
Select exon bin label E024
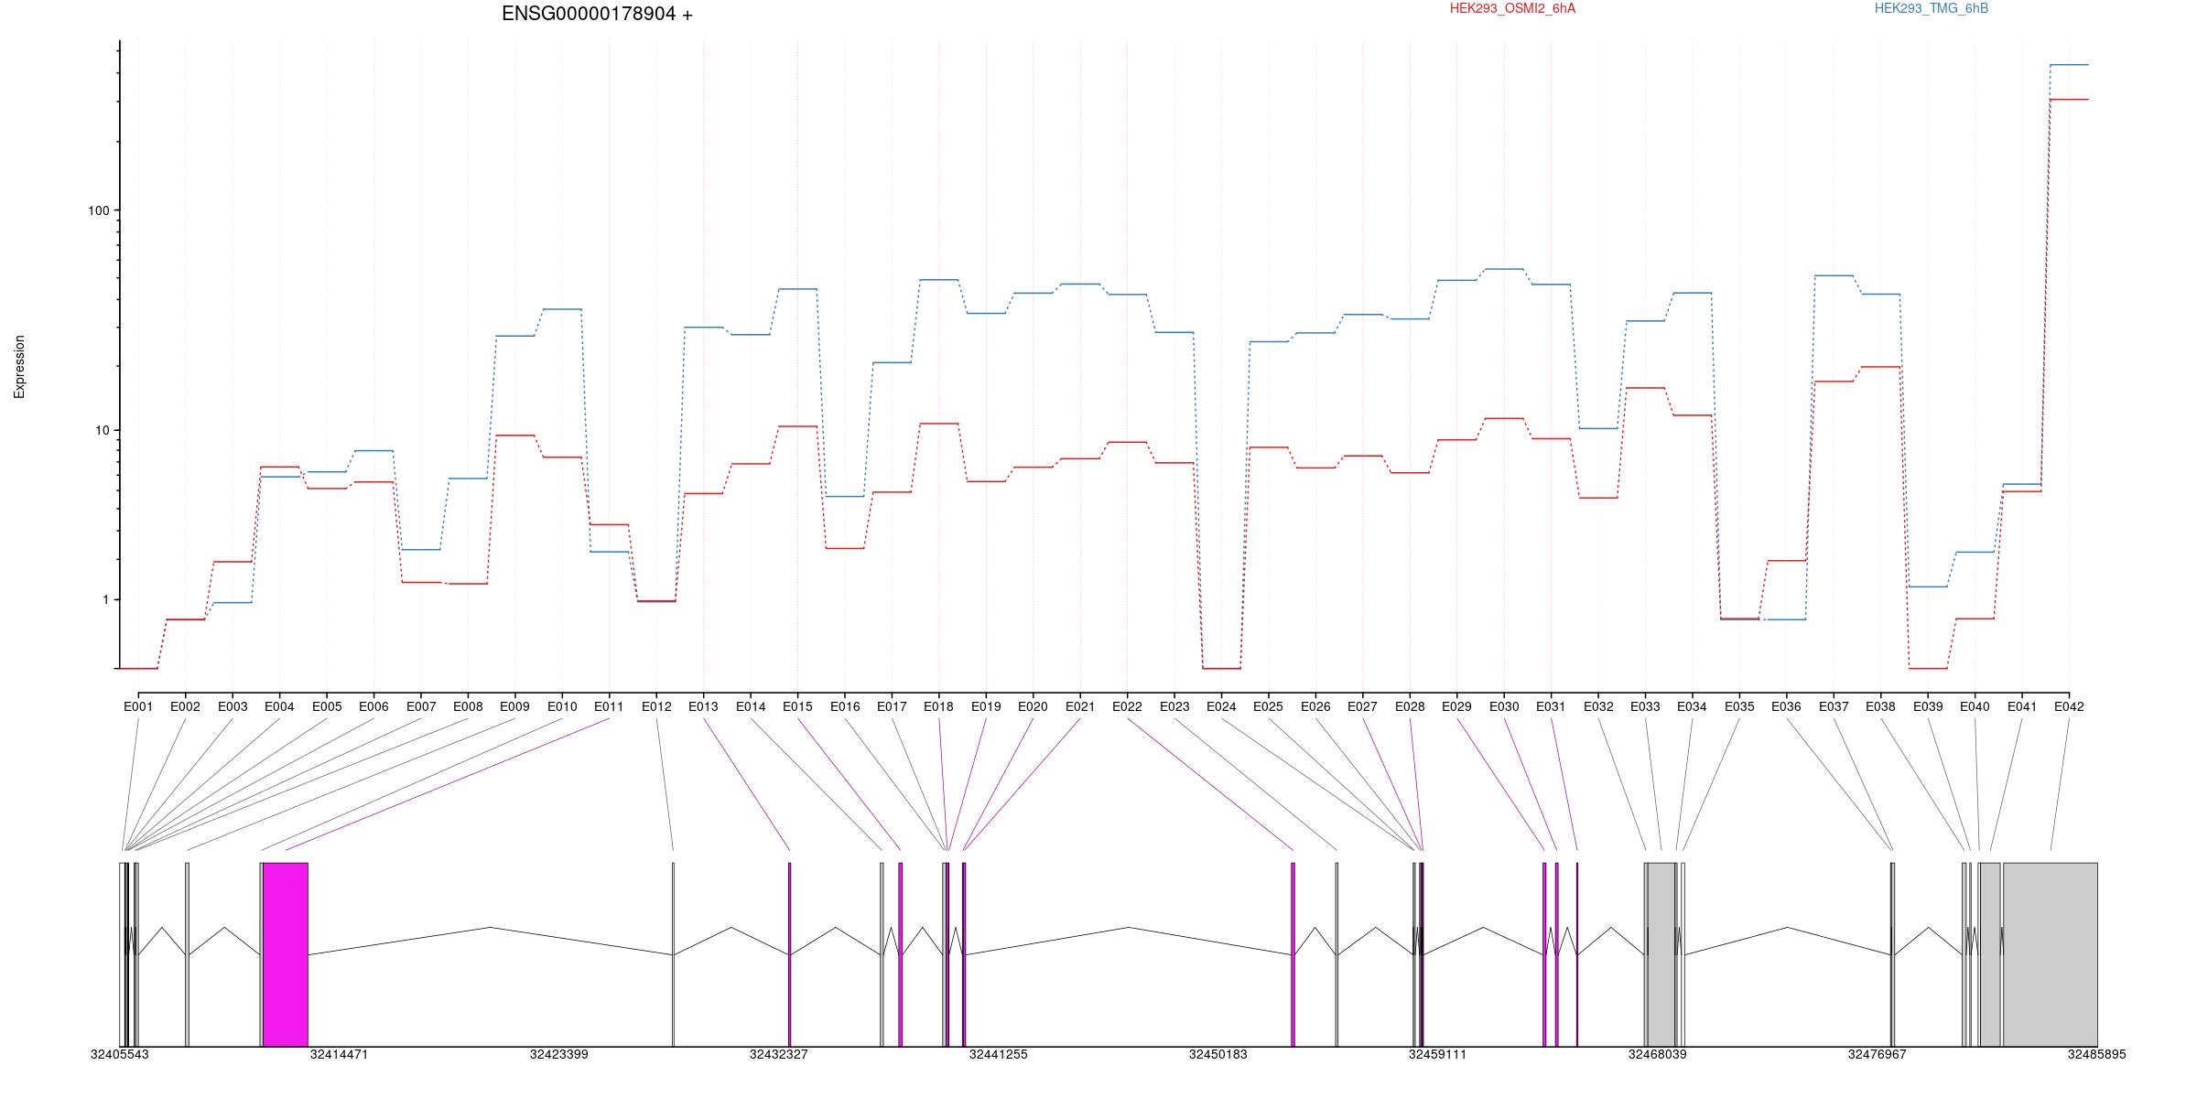1221,706
